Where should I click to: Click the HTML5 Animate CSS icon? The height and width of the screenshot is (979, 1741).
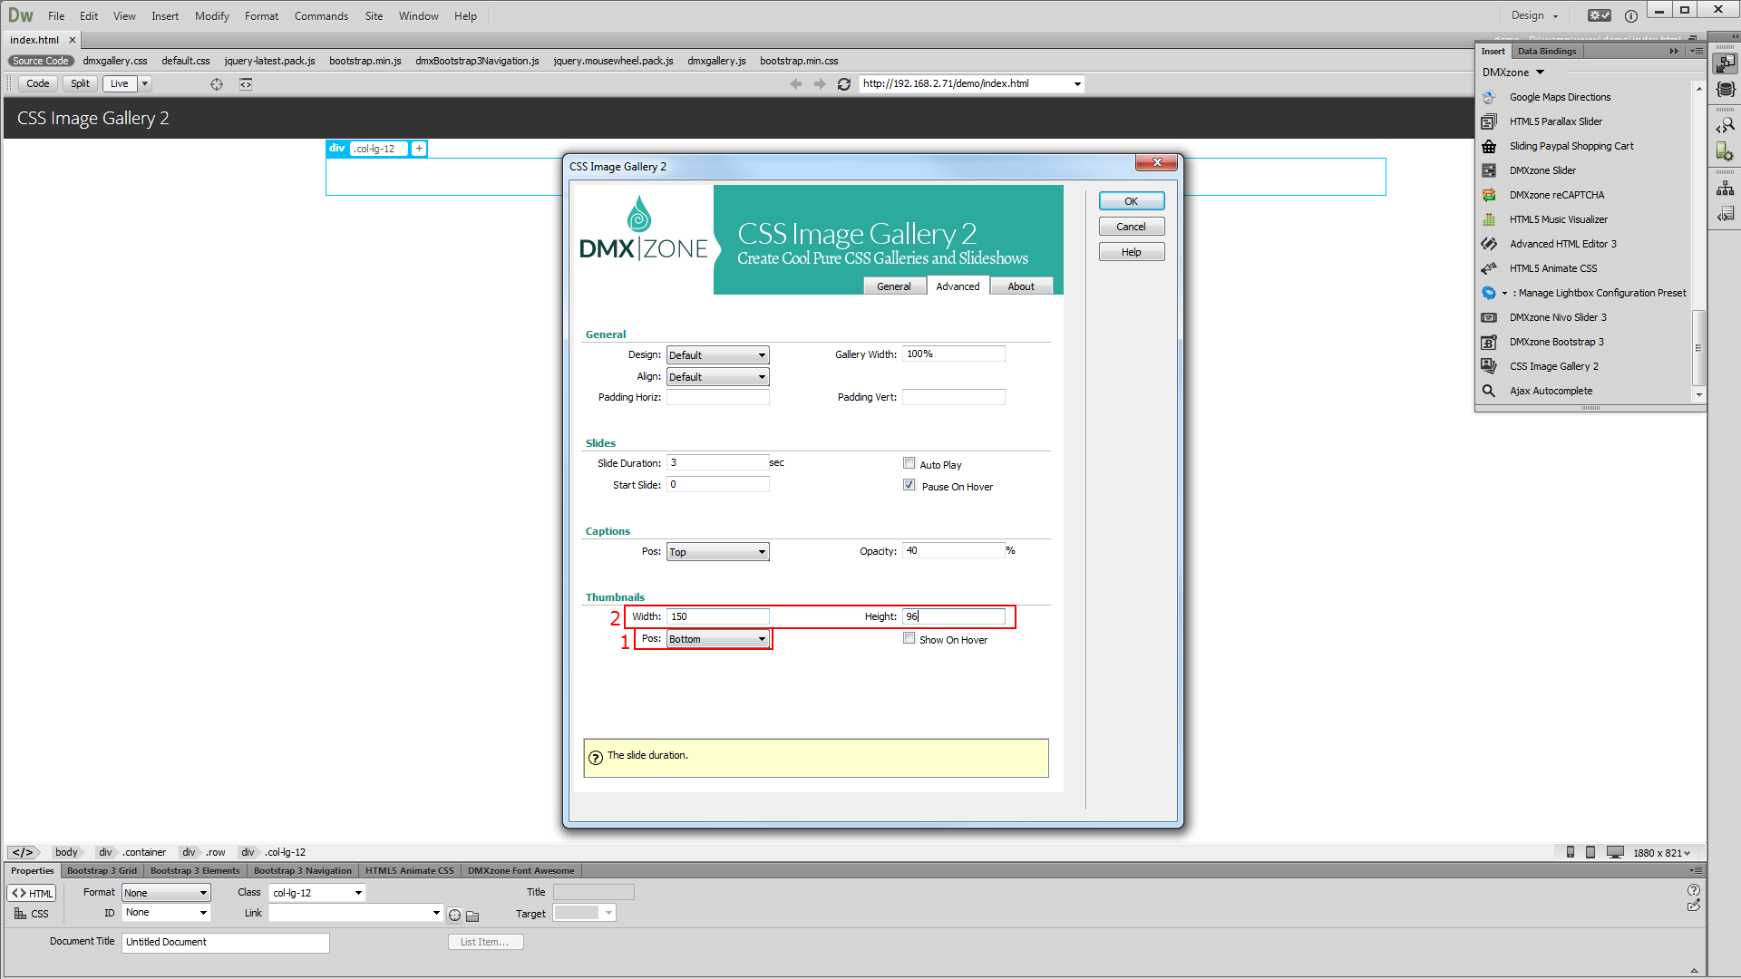1489,268
